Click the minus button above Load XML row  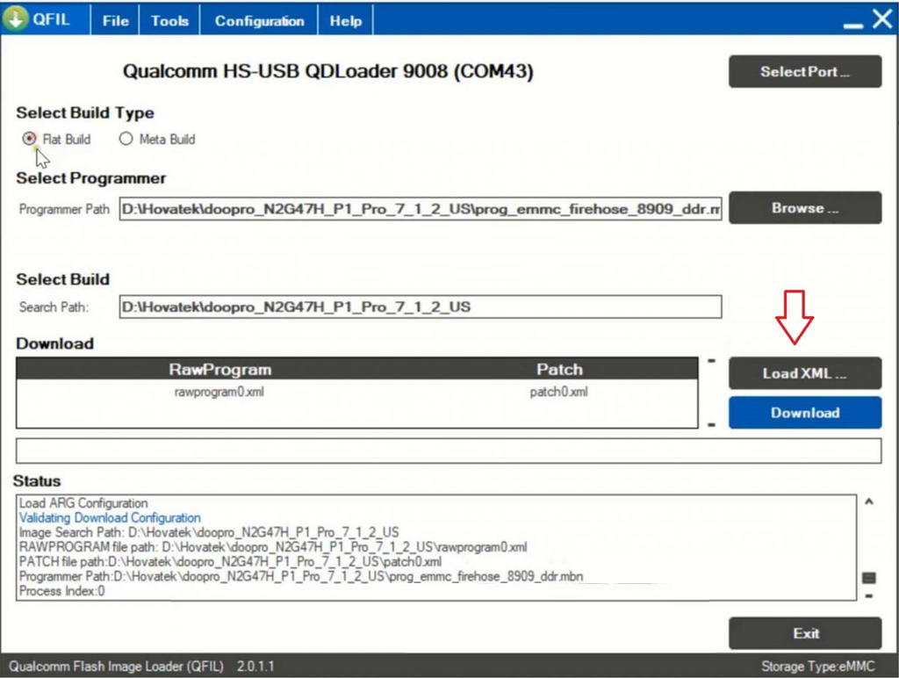[711, 361]
